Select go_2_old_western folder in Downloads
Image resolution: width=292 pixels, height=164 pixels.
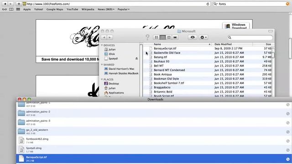pos(154,132)
